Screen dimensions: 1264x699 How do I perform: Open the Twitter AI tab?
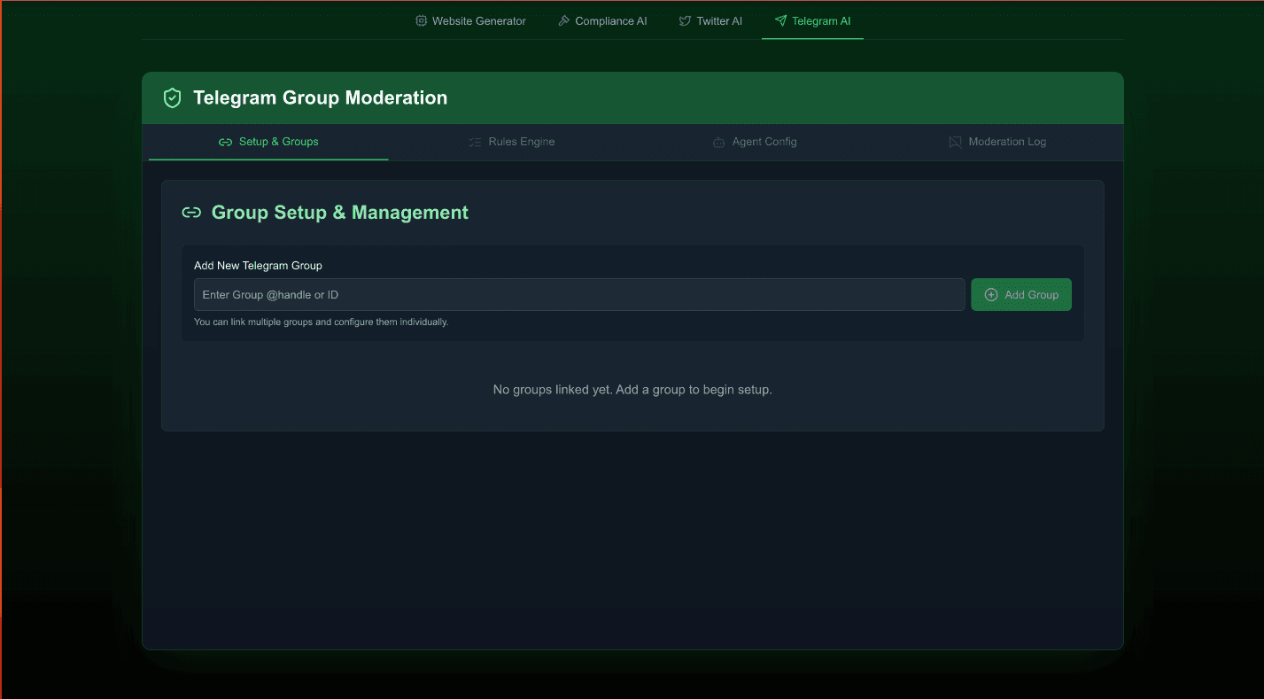coord(710,20)
